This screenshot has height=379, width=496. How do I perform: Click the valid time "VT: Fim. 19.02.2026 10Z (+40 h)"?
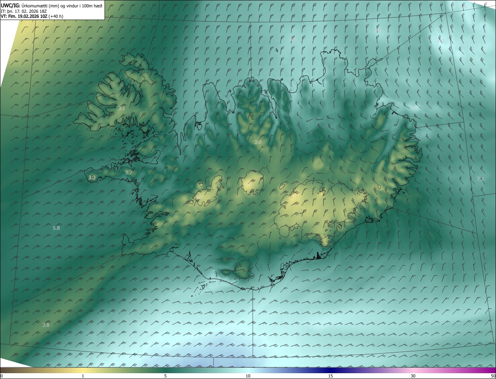[32, 16]
